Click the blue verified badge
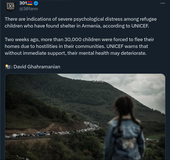 coord(36,3)
